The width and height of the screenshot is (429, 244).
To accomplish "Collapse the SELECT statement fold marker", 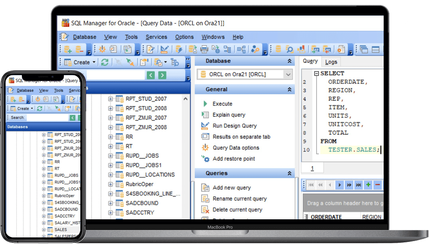I will (x=316, y=73).
